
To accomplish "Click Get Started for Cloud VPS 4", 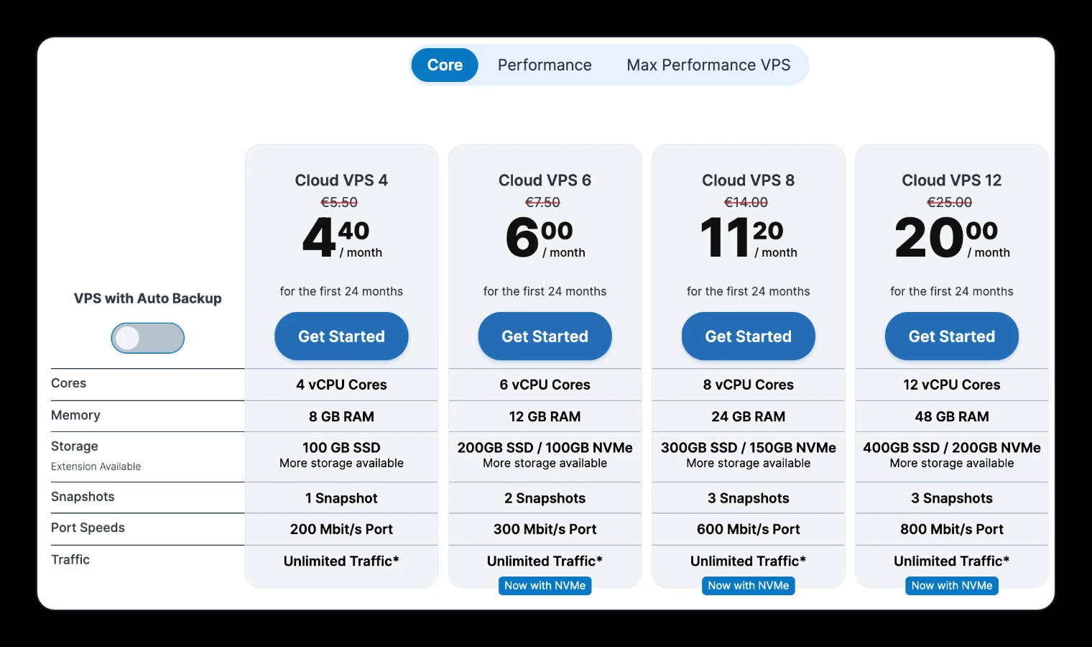I will (x=341, y=336).
